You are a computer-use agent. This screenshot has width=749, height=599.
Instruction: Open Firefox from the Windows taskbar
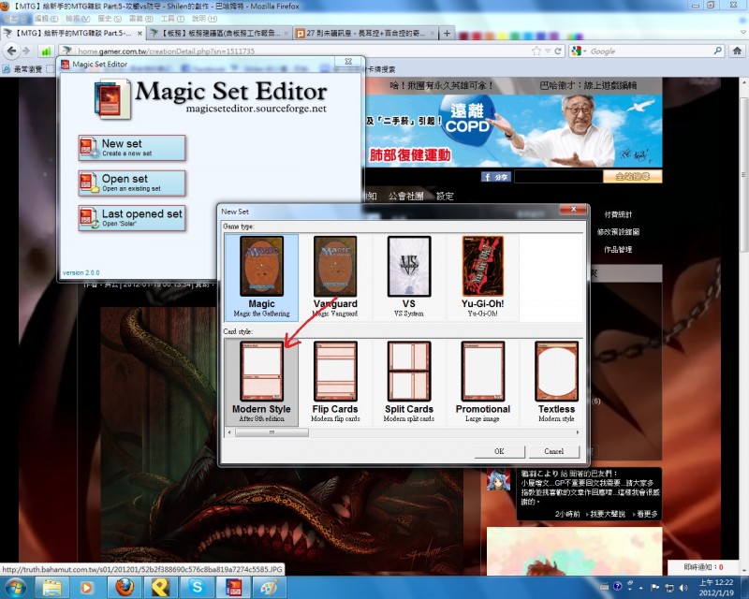[x=125, y=587]
